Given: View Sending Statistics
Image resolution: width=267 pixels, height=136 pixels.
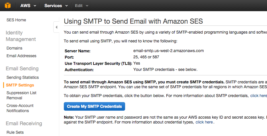Looking at the screenshot, I should (23, 77).
